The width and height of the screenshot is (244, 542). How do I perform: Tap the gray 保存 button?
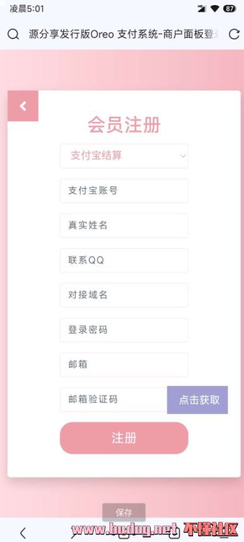[x=124, y=512]
